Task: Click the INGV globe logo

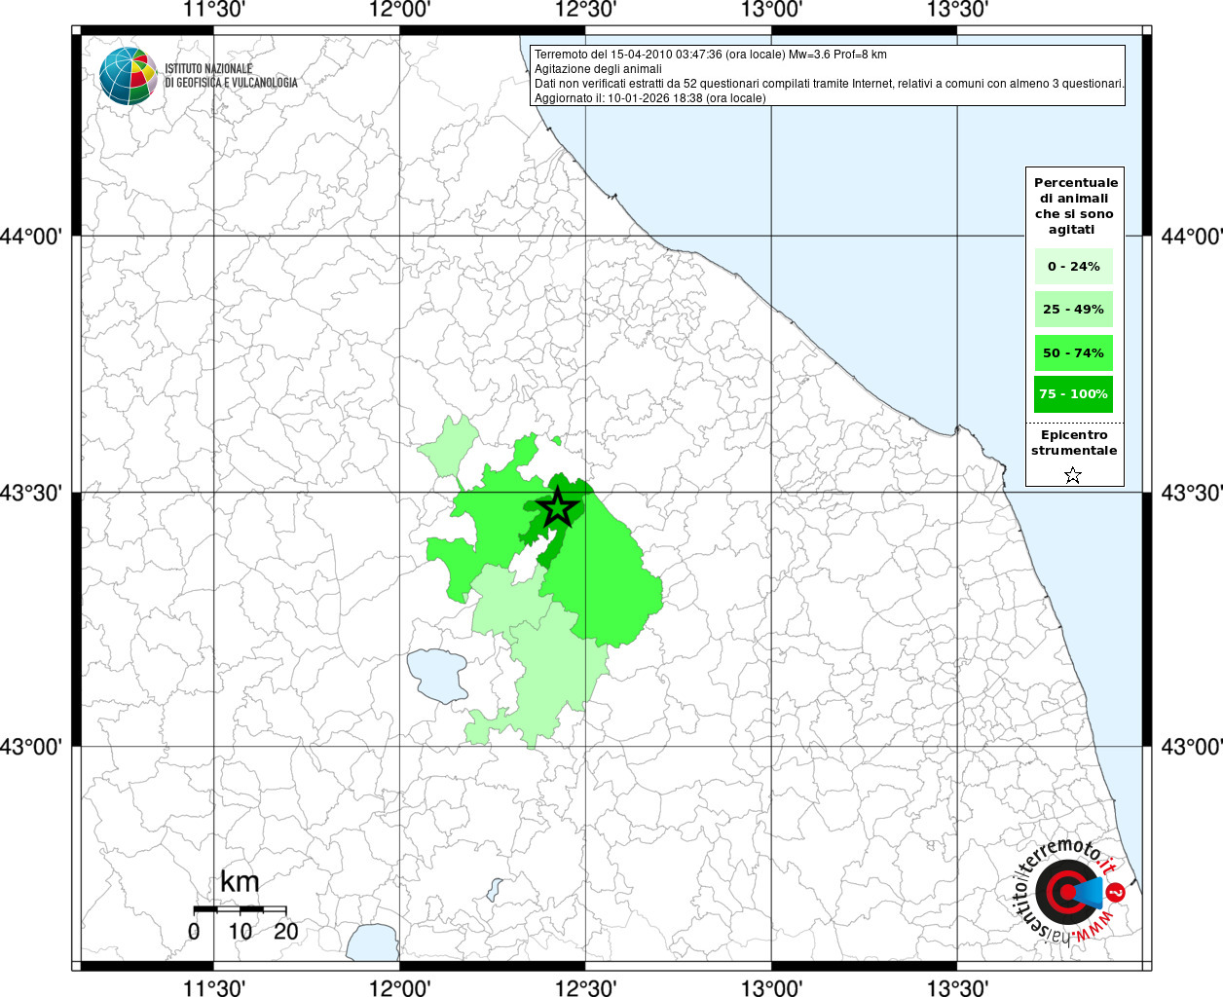Action: point(128,75)
